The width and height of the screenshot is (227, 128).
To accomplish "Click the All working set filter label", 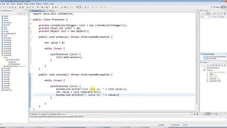I will [x=215, y=17].
